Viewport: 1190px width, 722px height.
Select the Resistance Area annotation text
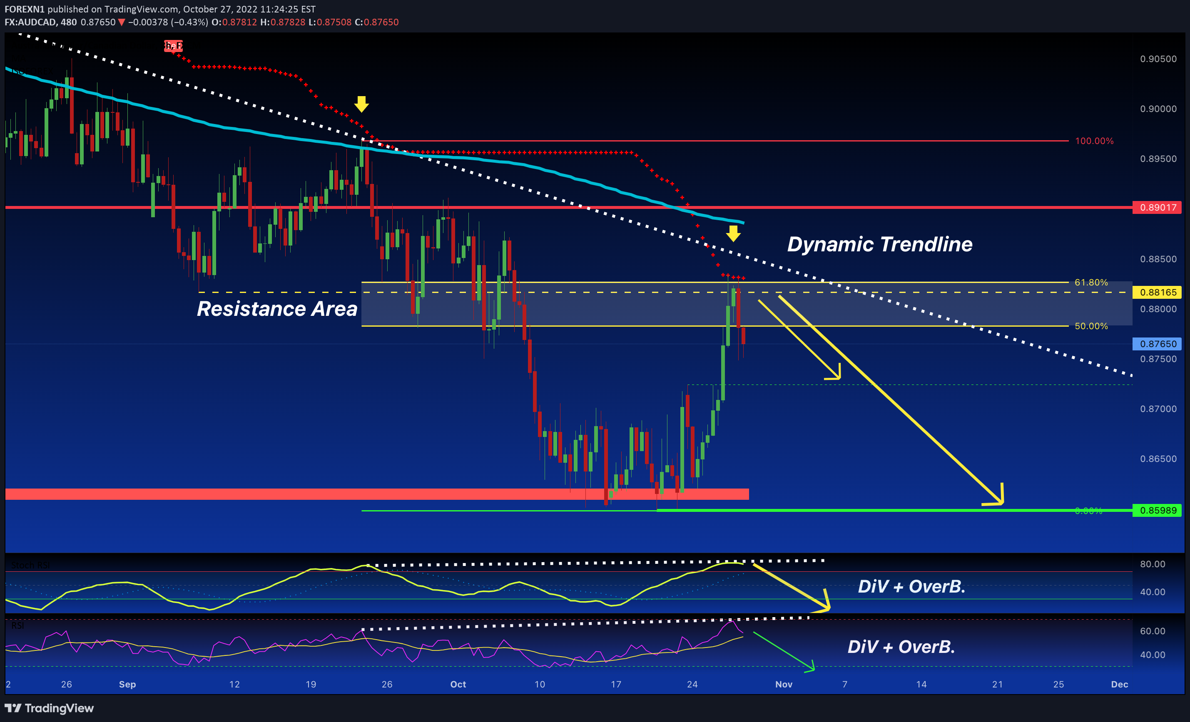click(277, 309)
